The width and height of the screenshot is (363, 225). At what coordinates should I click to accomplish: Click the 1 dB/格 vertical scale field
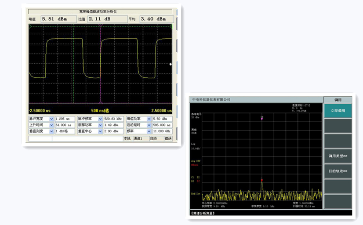pyautogui.click(x=64, y=131)
